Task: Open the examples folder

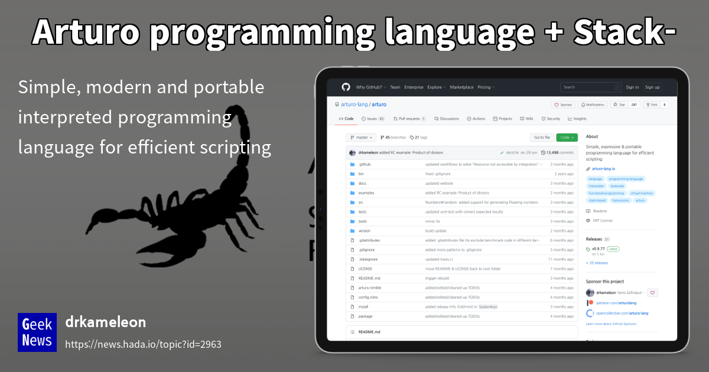Action: 366,192
